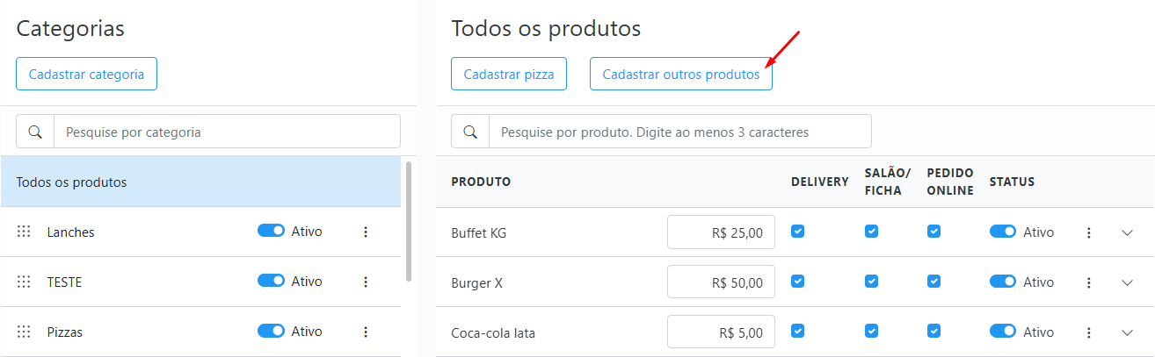Click the Cadastrar outros produtos button

[x=680, y=75]
